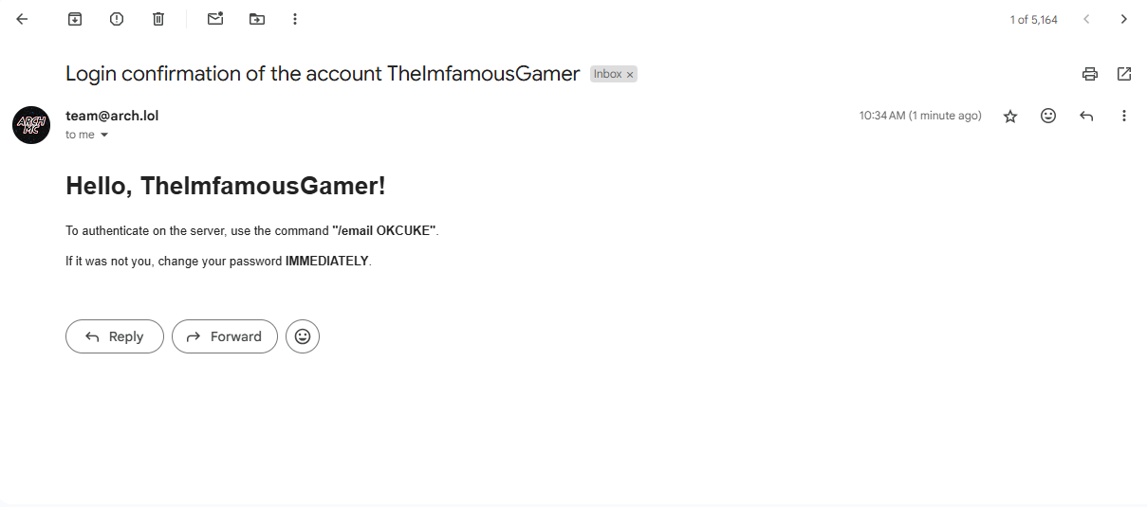Open the toolbar's three-dot More menu
The width and height of the screenshot is (1147, 507).
point(295,19)
